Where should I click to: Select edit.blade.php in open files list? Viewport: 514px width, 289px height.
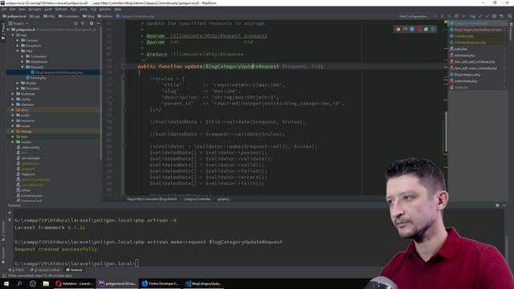point(464,55)
